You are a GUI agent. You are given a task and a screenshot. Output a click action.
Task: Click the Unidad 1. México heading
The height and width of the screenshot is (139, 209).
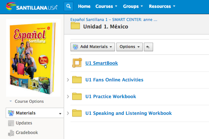tap(105, 27)
